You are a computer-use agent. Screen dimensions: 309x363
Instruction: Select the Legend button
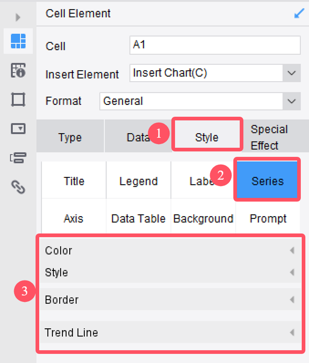coord(139,181)
